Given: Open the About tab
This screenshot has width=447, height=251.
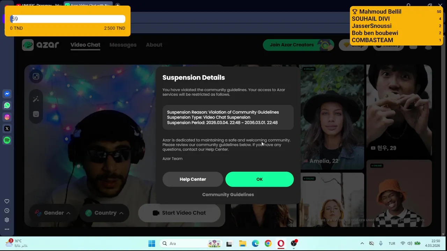Looking at the screenshot, I should point(154,45).
